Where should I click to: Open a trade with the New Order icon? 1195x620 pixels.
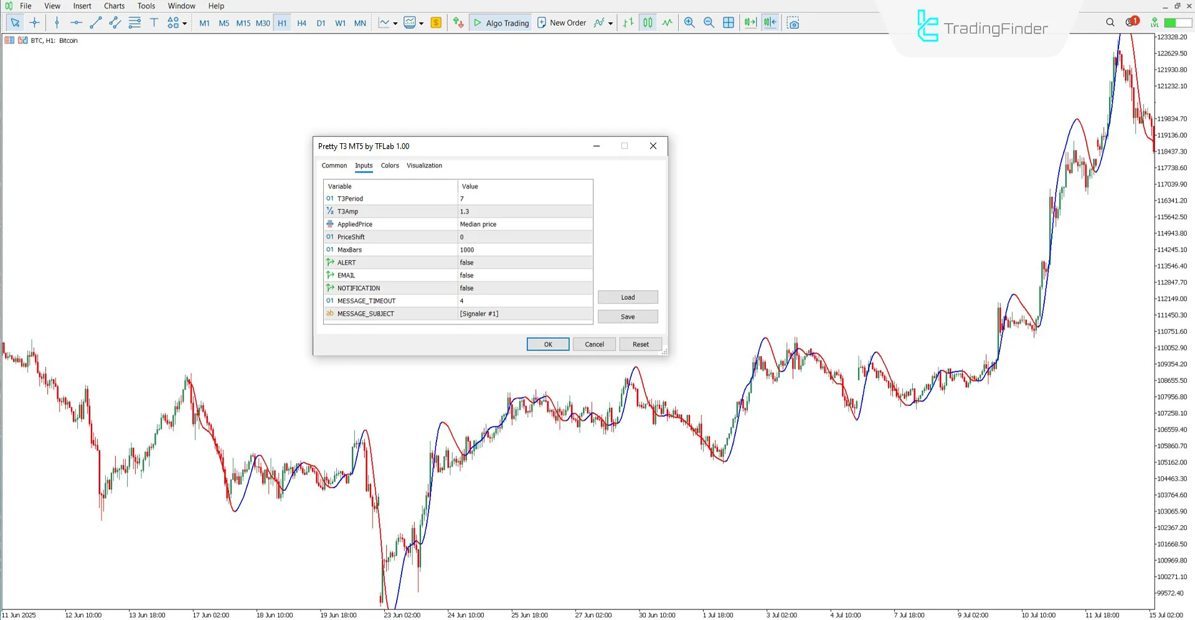(562, 22)
